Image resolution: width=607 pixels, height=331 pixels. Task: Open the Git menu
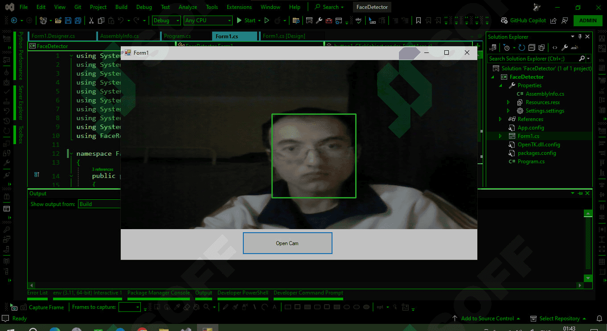click(x=78, y=7)
